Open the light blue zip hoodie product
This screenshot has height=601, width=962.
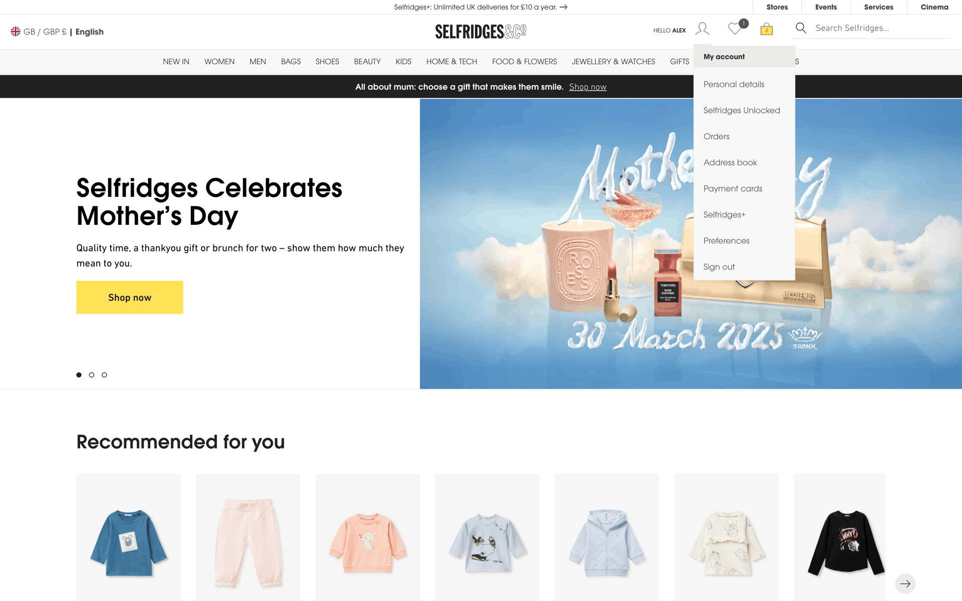pos(607,537)
